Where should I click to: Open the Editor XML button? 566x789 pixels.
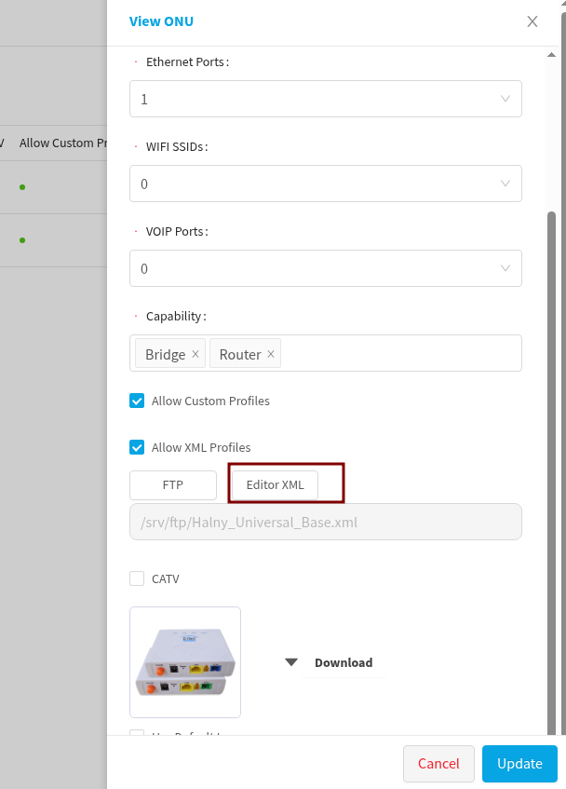pyautogui.click(x=275, y=485)
